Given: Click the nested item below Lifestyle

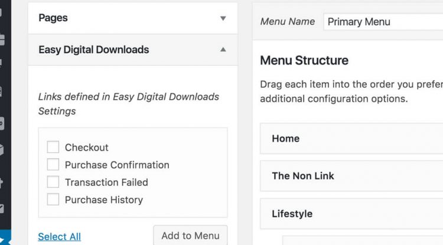Looking at the screenshot, I should 363,240.
